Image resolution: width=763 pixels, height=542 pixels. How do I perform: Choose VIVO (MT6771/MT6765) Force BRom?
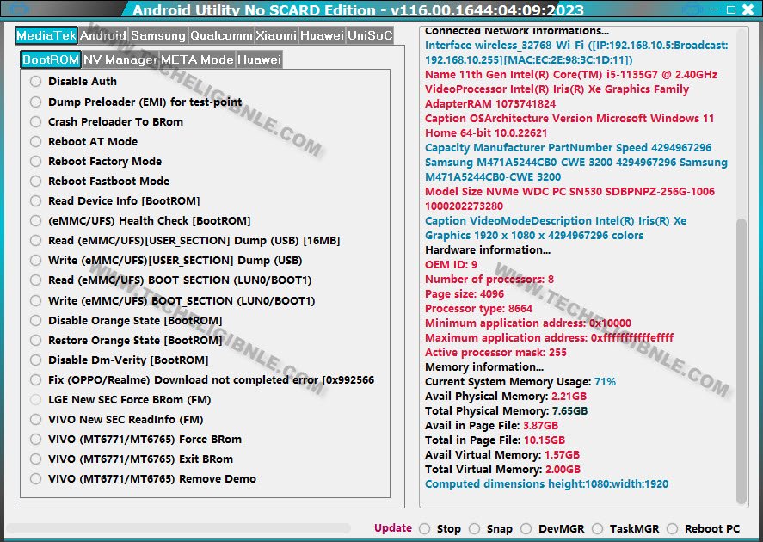coord(35,440)
